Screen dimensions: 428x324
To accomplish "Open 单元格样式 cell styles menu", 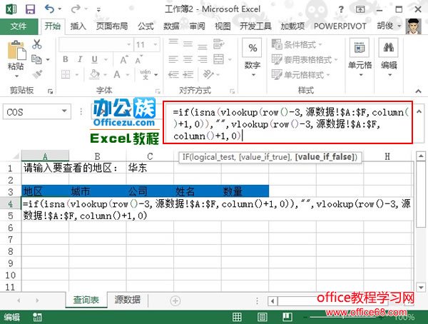I will click(301, 75).
